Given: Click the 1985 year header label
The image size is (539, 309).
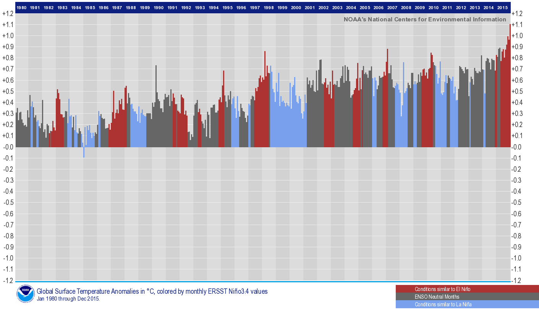Looking at the screenshot, I should point(90,8).
